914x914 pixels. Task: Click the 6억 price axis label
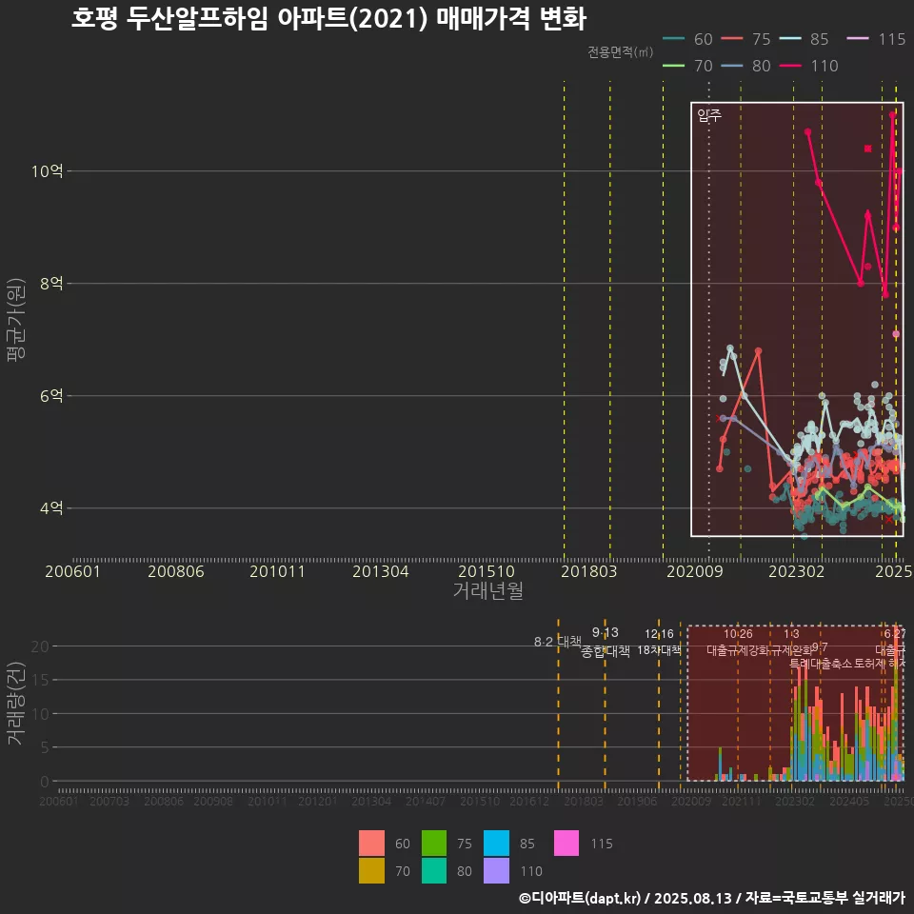click(x=51, y=396)
